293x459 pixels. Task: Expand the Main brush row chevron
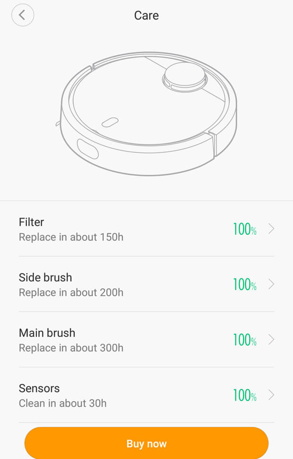coord(271,340)
